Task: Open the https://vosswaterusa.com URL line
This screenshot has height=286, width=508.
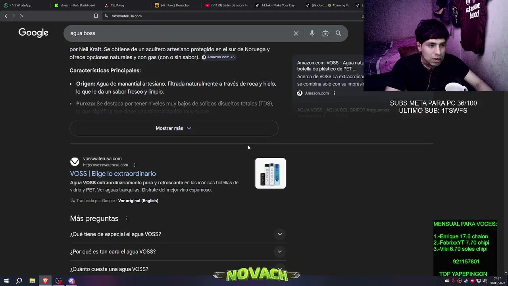Action: (x=106, y=165)
